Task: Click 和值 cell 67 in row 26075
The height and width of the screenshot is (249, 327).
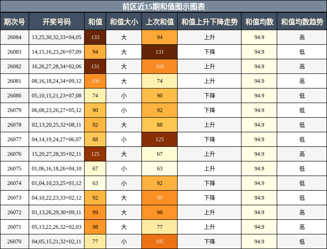Action: (95, 169)
